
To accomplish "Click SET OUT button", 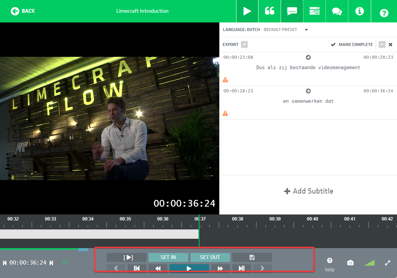I will click(210, 257).
